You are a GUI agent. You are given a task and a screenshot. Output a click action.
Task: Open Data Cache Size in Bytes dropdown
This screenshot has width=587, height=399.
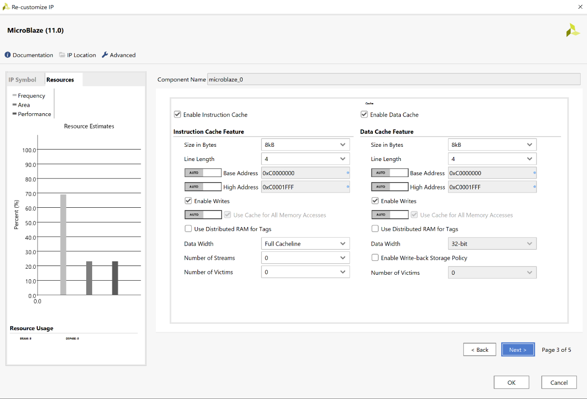point(492,144)
